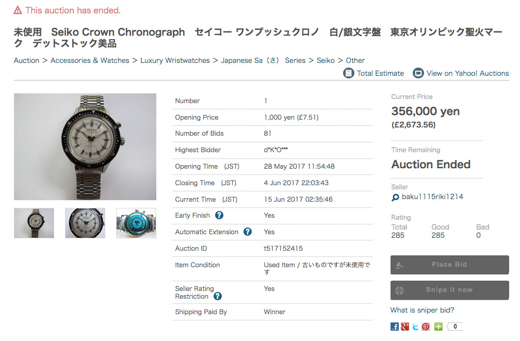Click the Total Estimate calculator icon

(349, 73)
